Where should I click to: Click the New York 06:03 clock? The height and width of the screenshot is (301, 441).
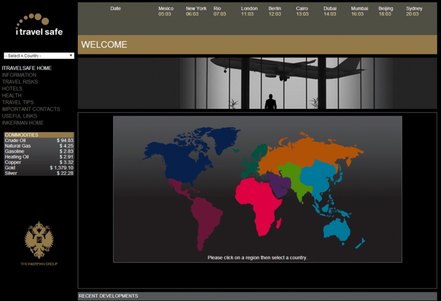point(196,11)
